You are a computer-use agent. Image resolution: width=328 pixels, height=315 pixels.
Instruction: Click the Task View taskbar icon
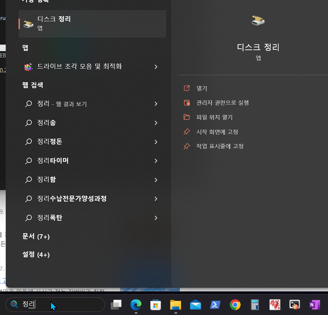pos(116,305)
